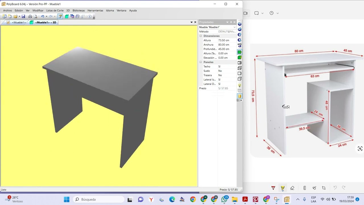Click the AUTO rotate icon on the side toolbar
Viewport: 364px width, 205px height.
[239, 45]
